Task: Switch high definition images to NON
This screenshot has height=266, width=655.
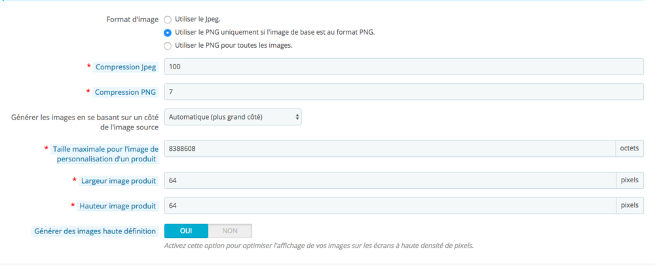Action: [x=230, y=231]
